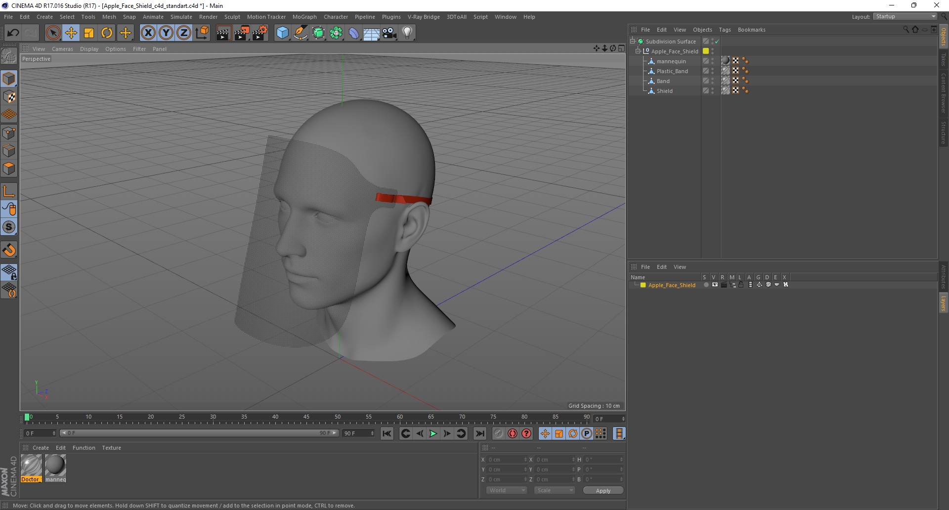
Task: Click the X position input field
Action: click(x=507, y=460)
